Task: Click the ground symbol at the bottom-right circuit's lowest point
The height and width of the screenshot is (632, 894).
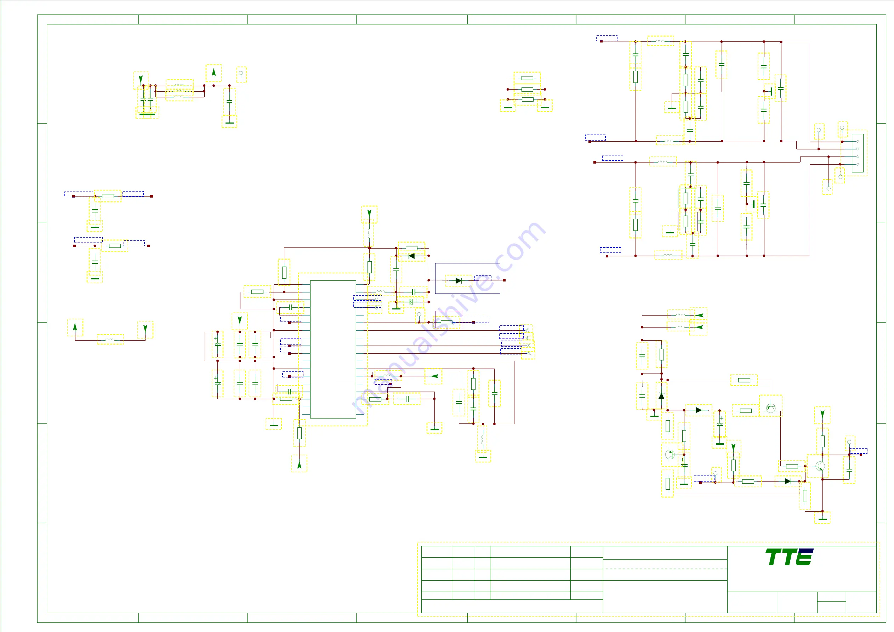Action: (x=822, y=518)
